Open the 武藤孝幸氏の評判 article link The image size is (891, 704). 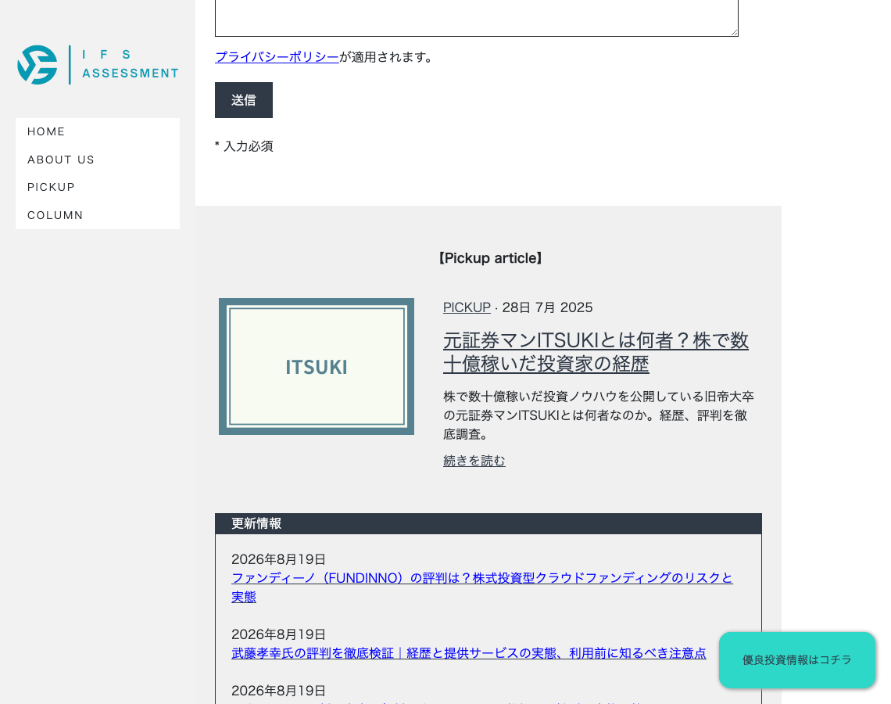(469, 653)
